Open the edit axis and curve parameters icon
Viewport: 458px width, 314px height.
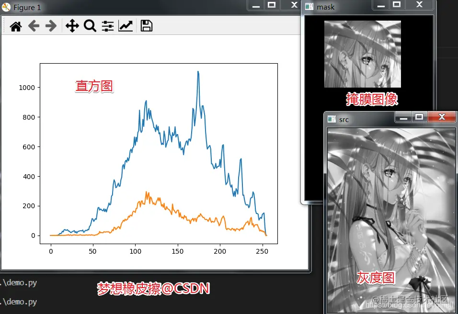[x=126, y=25]
